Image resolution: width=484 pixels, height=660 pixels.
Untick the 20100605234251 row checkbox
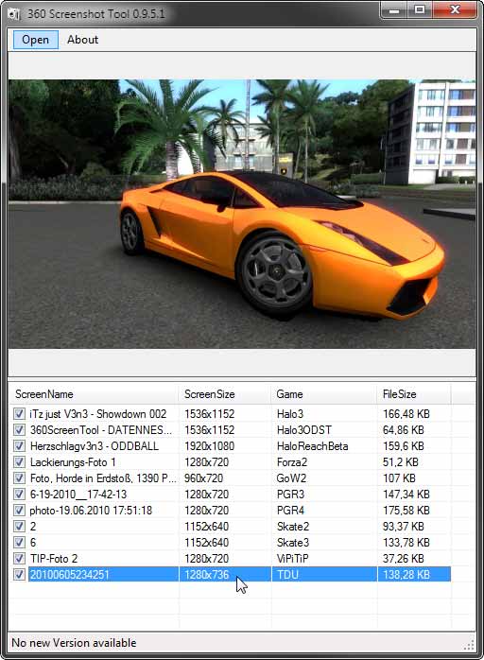pos(19,574)
